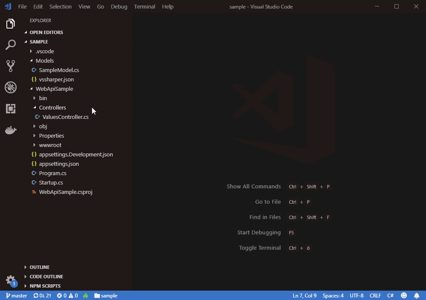This screenshot has height=300, width=426.
Task: Click the master git branch indicator
Action: click(17, 296)
